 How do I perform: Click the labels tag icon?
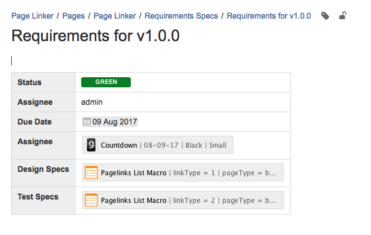click(x=325, y=16)
